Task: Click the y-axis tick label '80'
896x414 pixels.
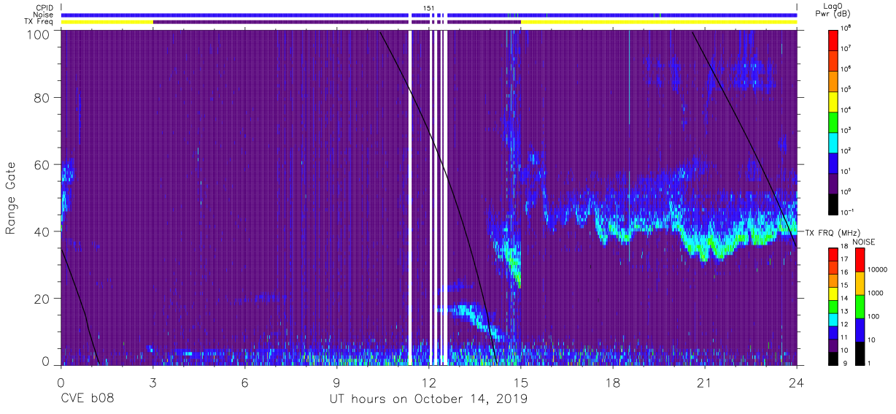Action: 42,98
